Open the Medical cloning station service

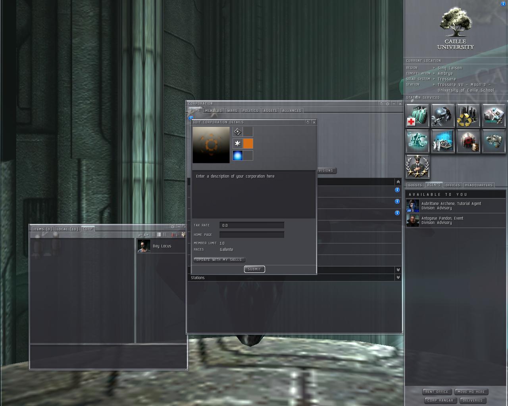tap(418, 116)
